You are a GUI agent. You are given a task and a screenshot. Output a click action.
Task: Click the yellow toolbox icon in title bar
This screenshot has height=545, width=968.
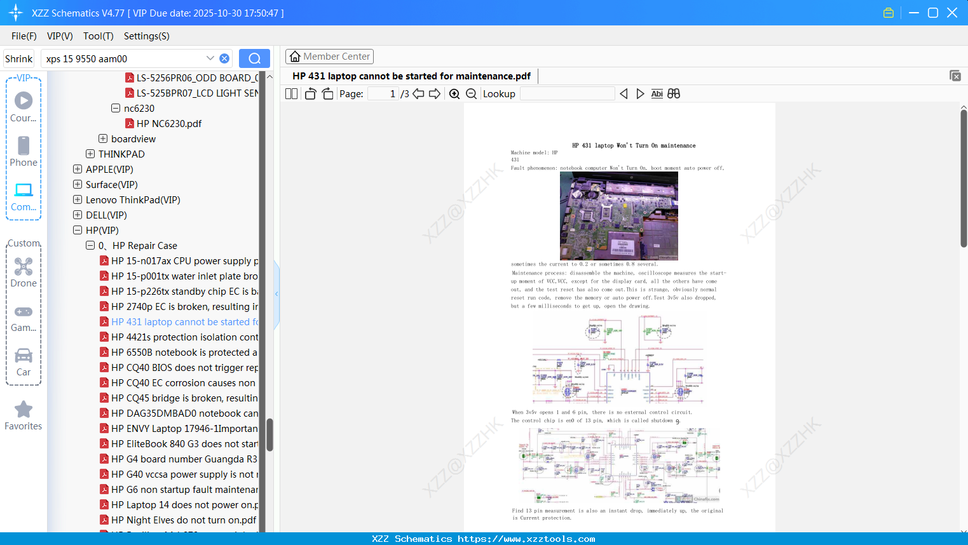889,13
